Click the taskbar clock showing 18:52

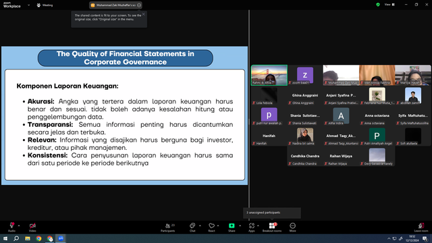[412, 238]
